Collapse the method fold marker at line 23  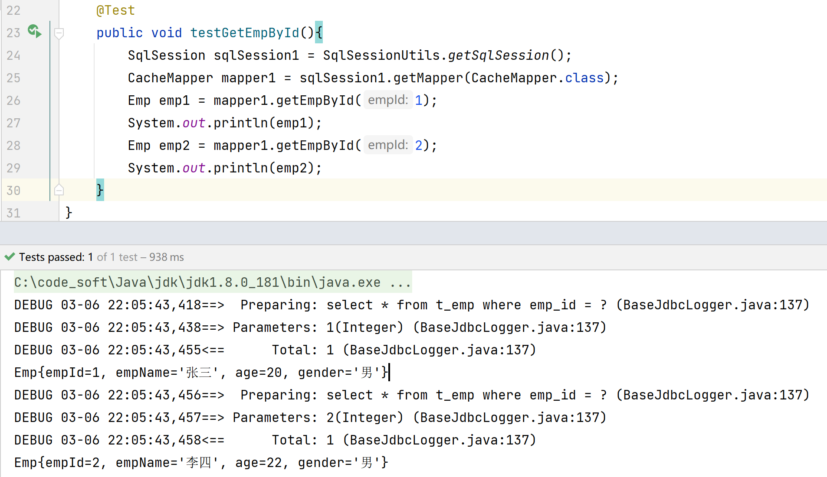[x=59, y=33]
